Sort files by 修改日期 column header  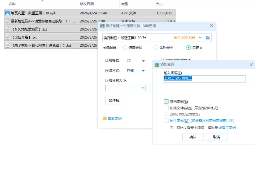[87, 4]
